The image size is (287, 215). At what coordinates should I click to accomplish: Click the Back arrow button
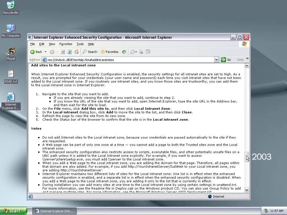36,52
